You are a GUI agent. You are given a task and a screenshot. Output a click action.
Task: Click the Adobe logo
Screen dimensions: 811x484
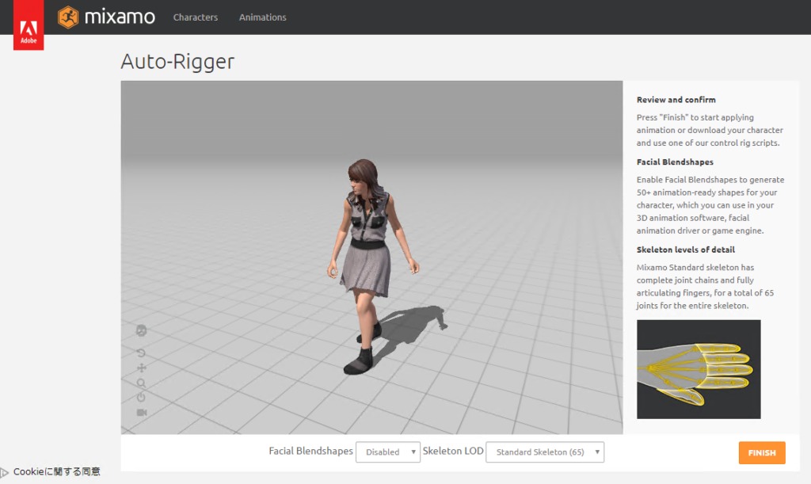tap(29, 25)
